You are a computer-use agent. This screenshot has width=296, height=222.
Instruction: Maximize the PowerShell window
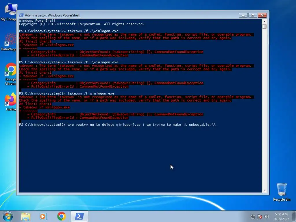pyautogui.click(x=253, y=15)
